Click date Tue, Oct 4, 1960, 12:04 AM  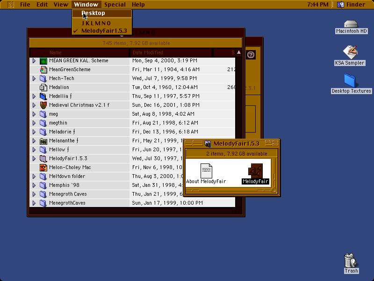165,88
